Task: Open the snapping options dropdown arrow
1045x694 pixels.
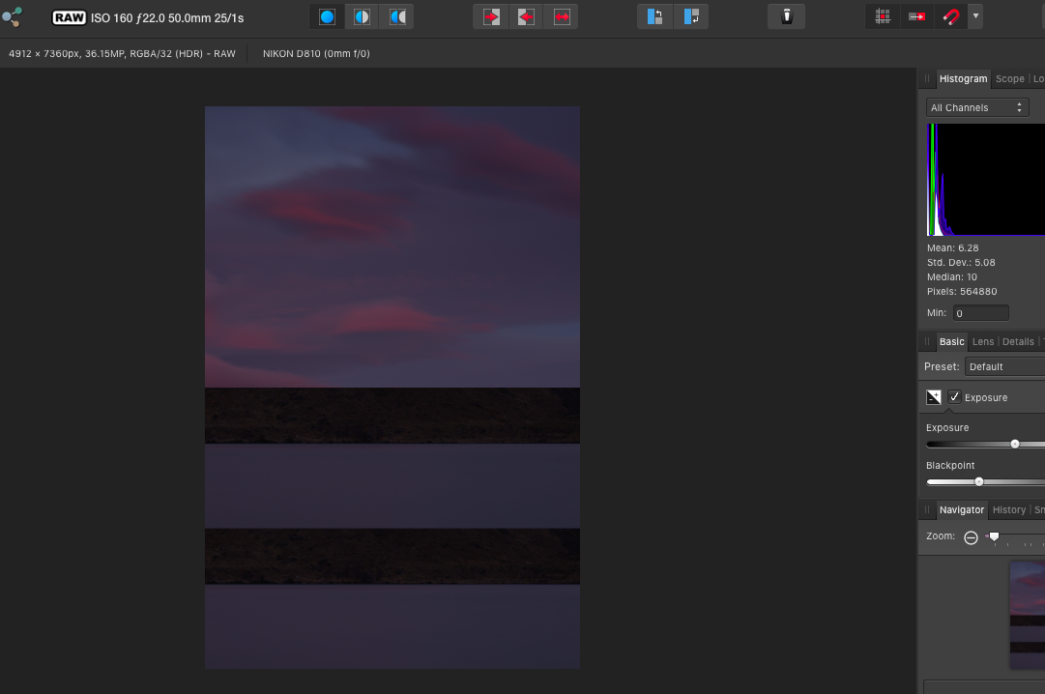Action: tap(975, 15)
